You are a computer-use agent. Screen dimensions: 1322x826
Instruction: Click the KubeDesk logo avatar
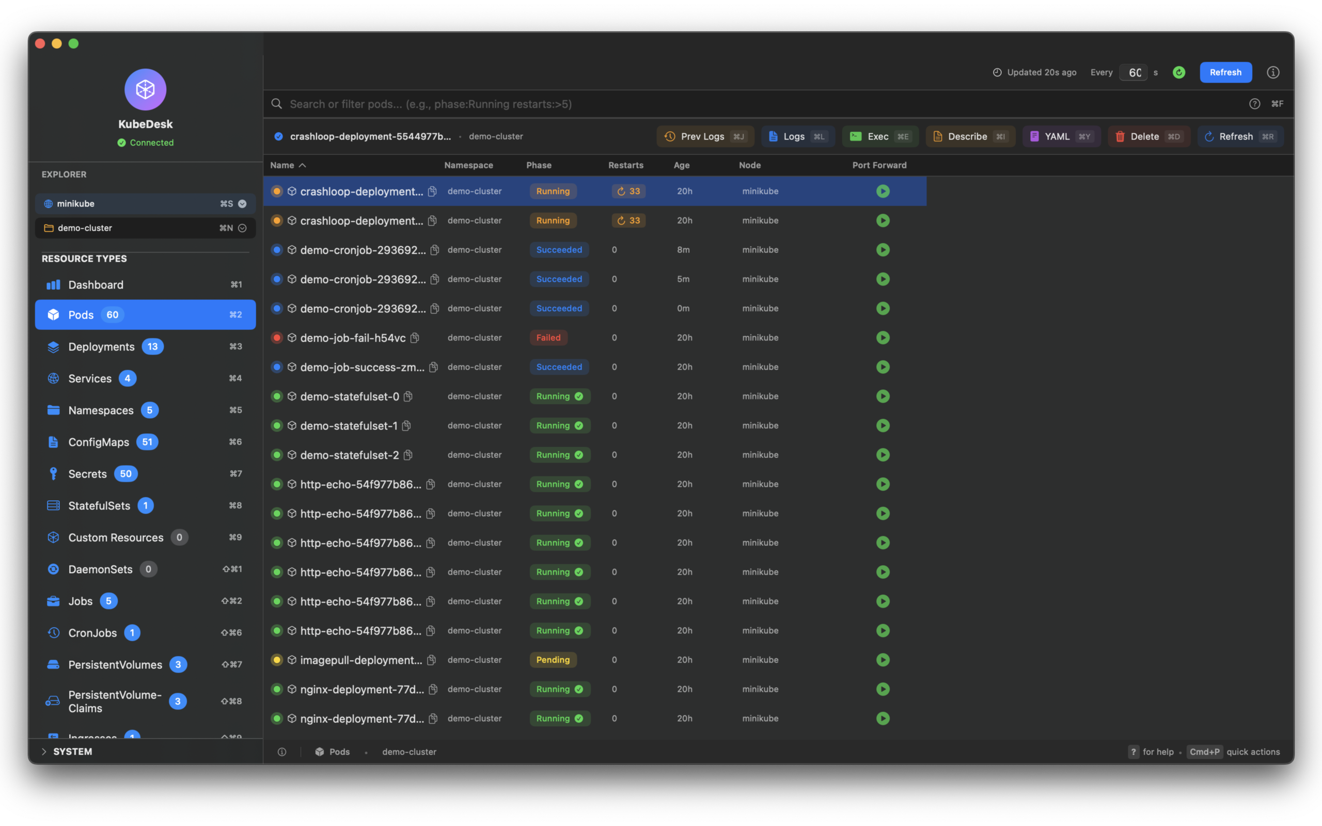click(145, 89)
